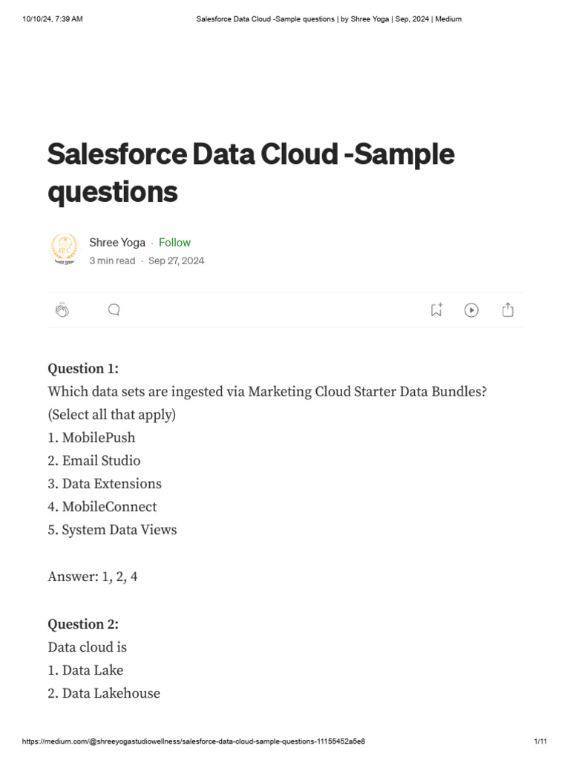Screen dimensions: 570x760
Task: Open the Shree Yoga author name link
Action: (x=117, y=243)
